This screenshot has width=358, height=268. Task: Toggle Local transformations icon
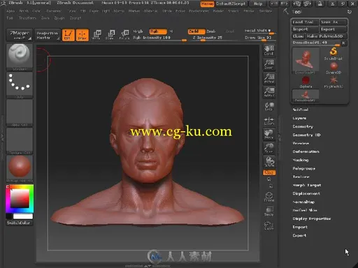pyautogui.click(x=269, y=106)
